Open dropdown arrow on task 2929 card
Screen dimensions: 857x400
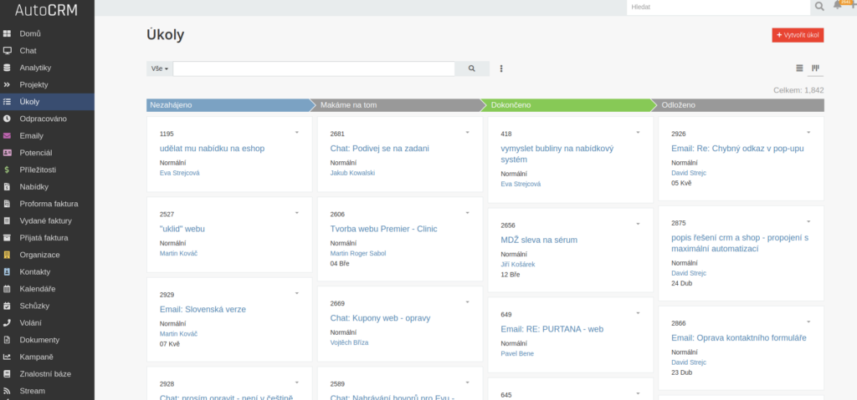pos(297,293)
